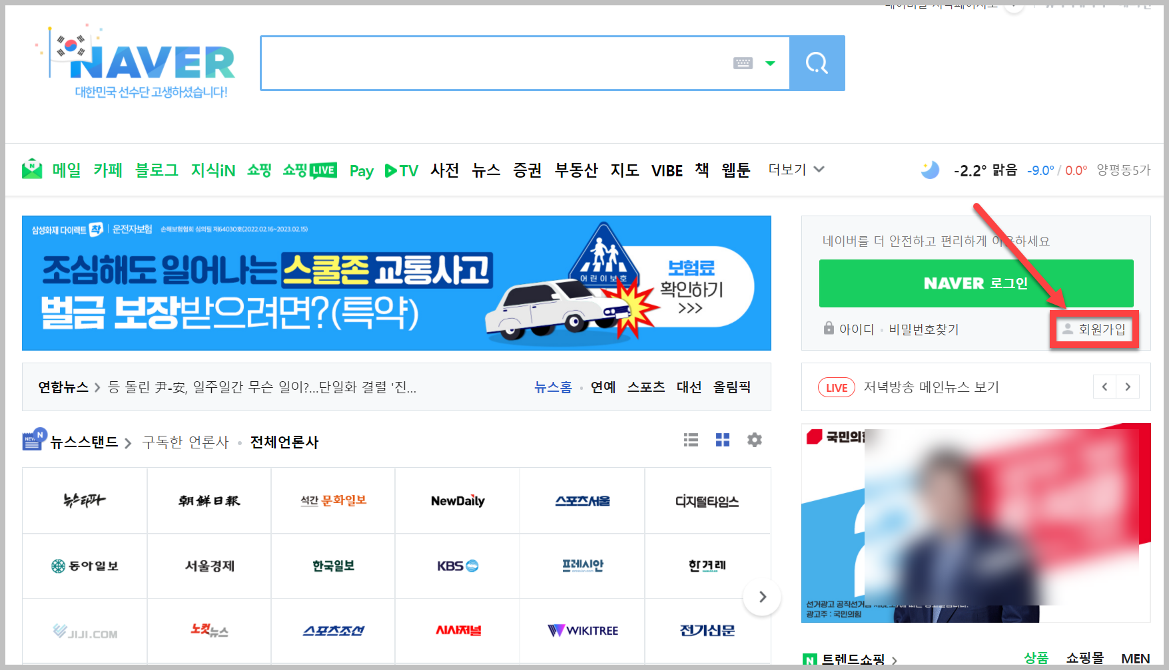Open 책 books link
1169x670 pixels.
[702, 170]
